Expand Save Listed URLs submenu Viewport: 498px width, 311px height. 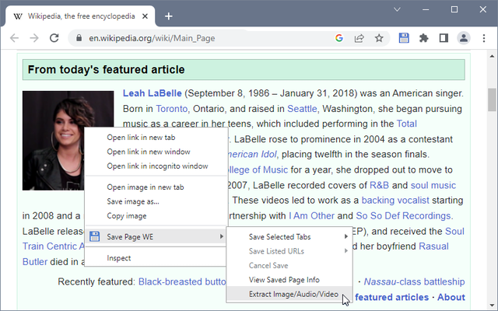point(289,251)
